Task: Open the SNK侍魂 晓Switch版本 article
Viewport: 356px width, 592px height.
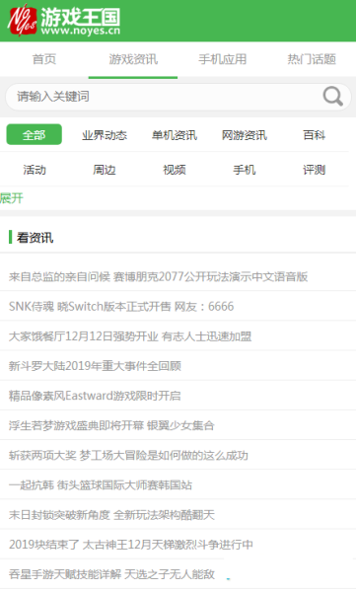Action: pos(121,306)
